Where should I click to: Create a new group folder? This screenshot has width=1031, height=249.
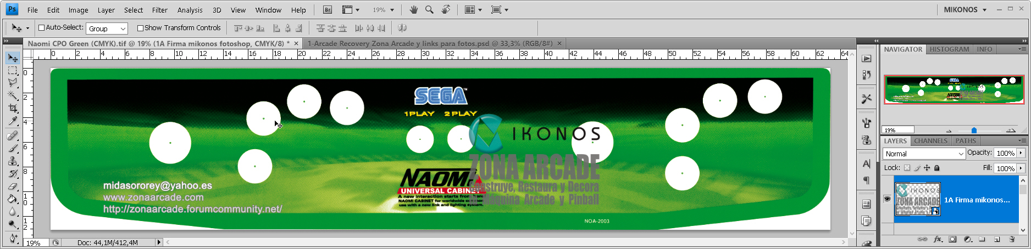(x=982, y=240)
